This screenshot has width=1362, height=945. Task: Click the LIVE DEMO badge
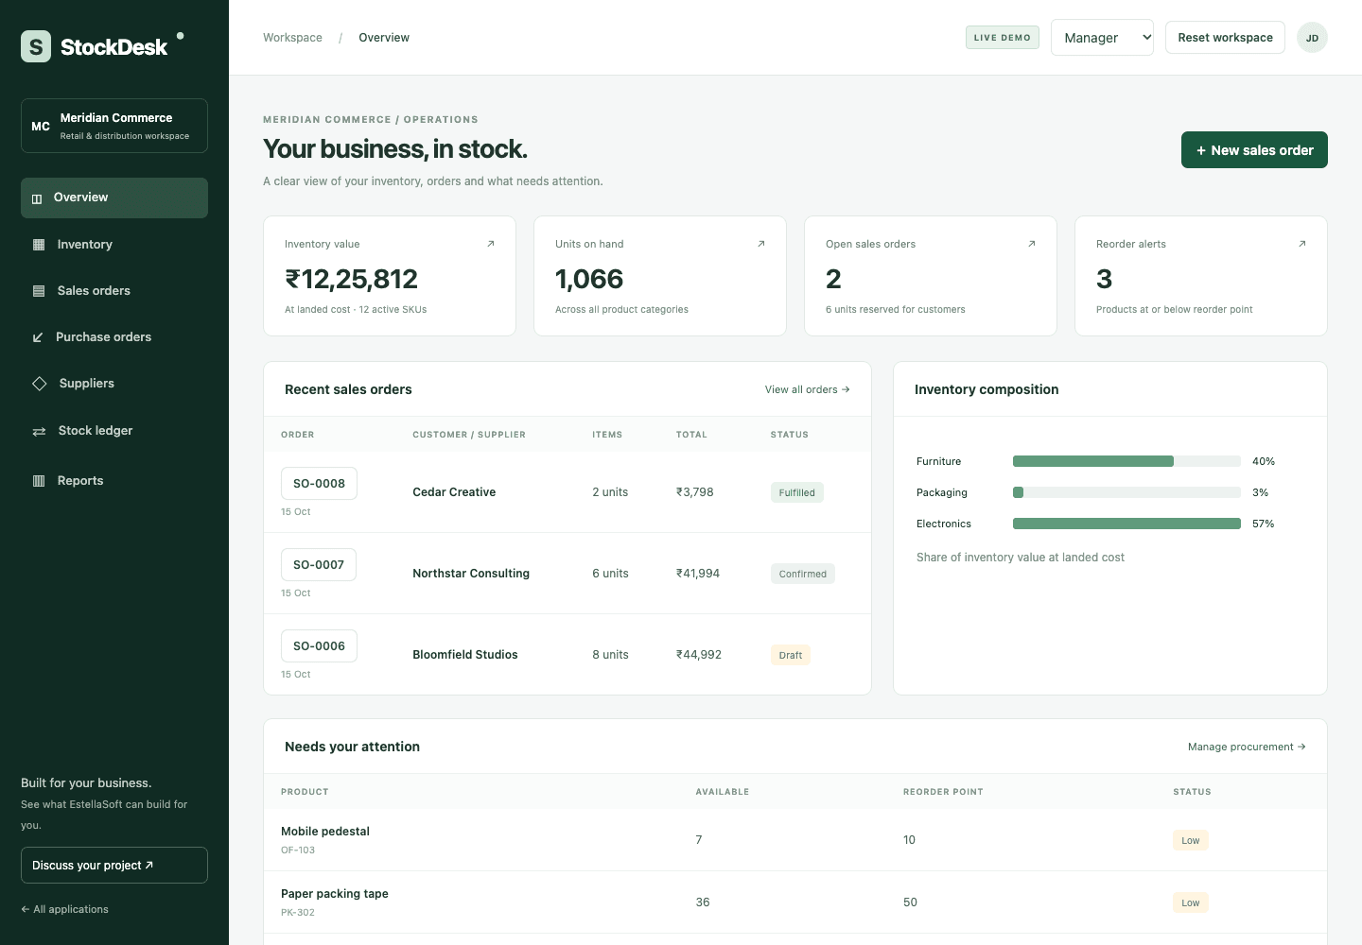[1003, 38]
